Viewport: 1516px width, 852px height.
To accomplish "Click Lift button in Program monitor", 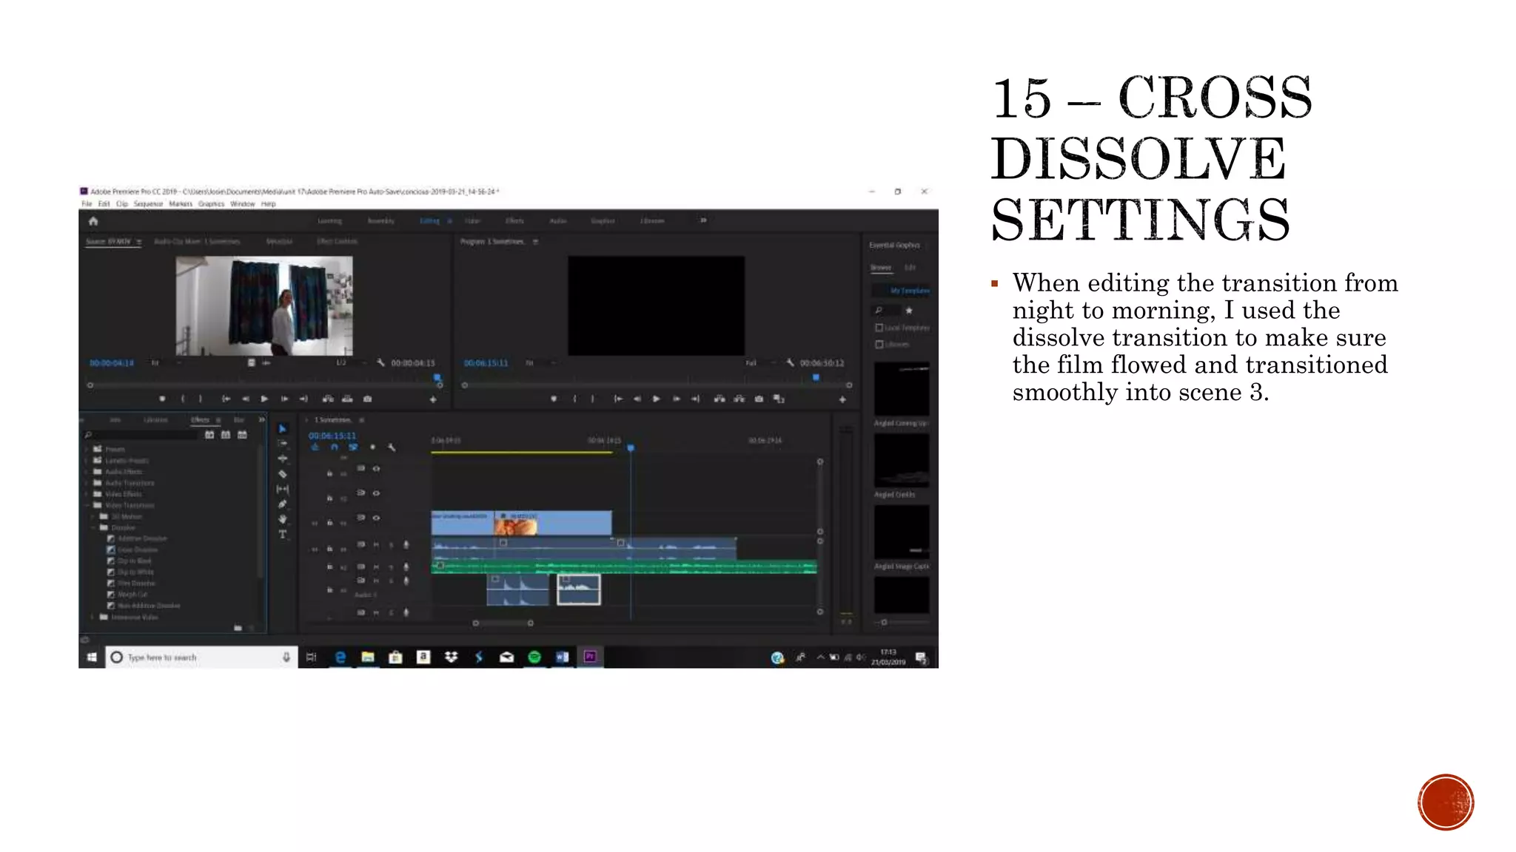I will (x=719, y=399).
